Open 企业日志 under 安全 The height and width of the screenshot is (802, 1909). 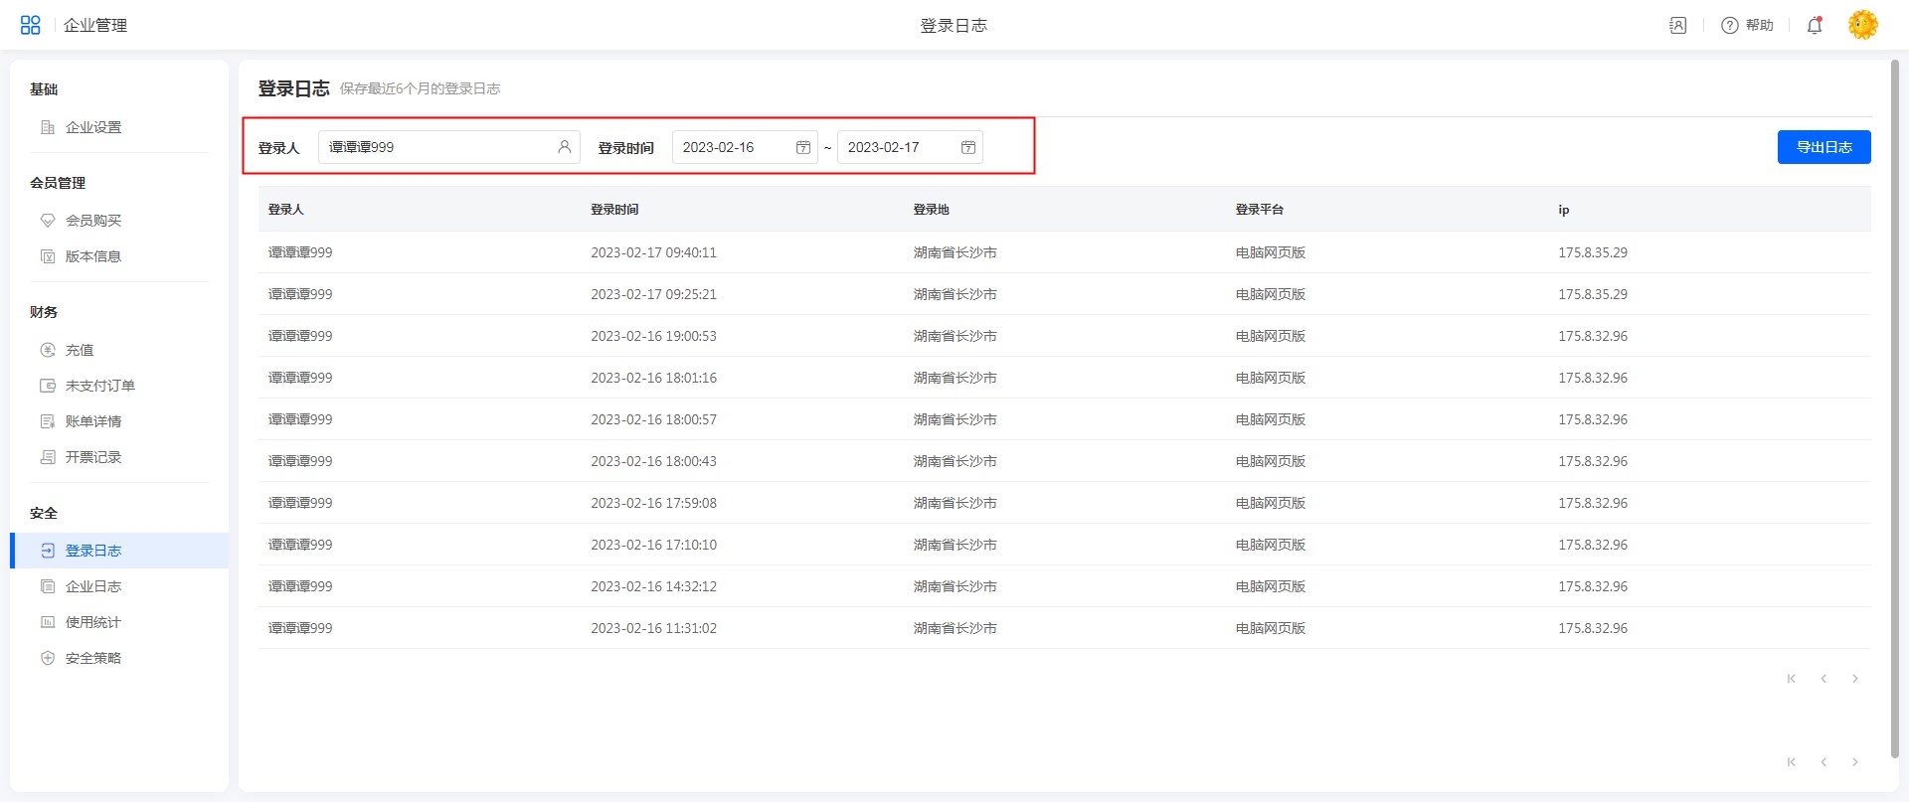93,586
